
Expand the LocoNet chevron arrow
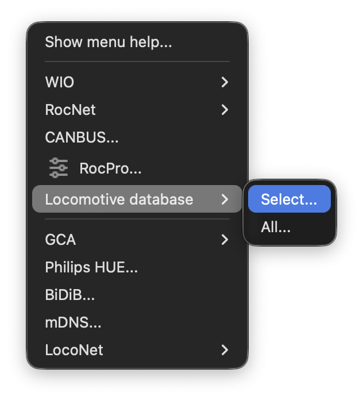(x=225, y=349)
